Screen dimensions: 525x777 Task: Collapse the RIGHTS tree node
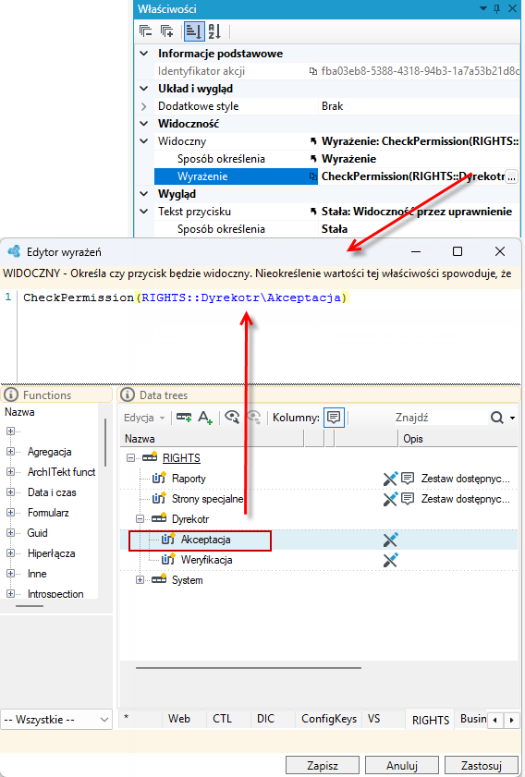point(130,458)
